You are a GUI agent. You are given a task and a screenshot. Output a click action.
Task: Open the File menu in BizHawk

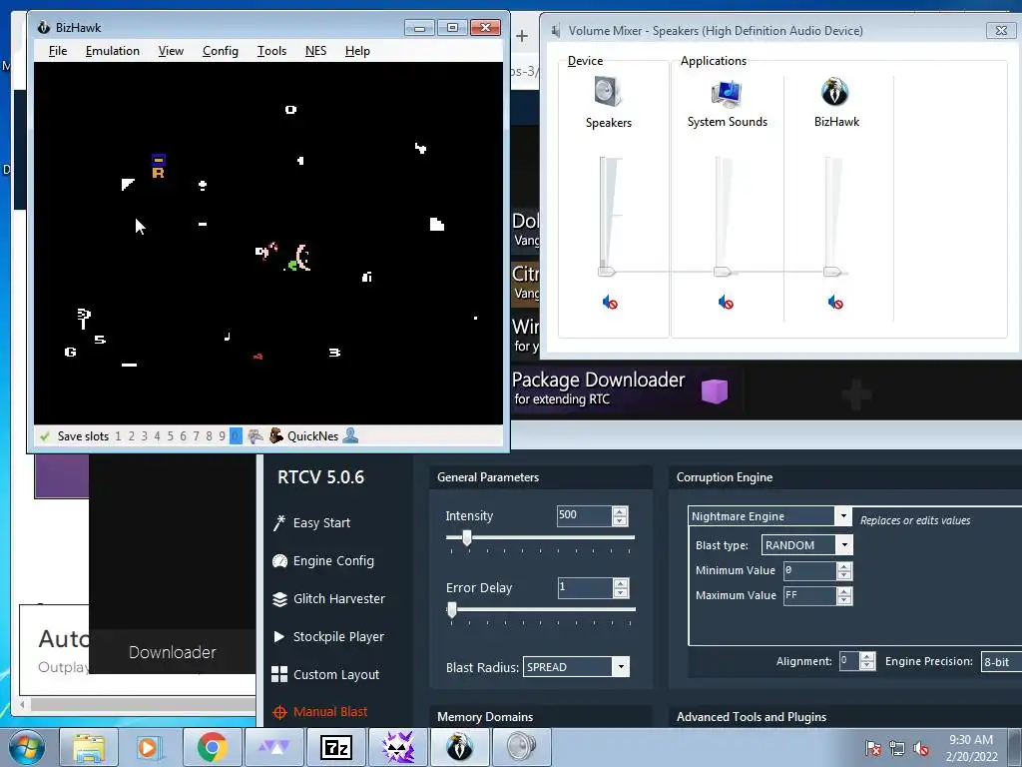coord(57,51)
